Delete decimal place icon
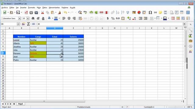The image size is (195, 109). click(x=134, y=18)
